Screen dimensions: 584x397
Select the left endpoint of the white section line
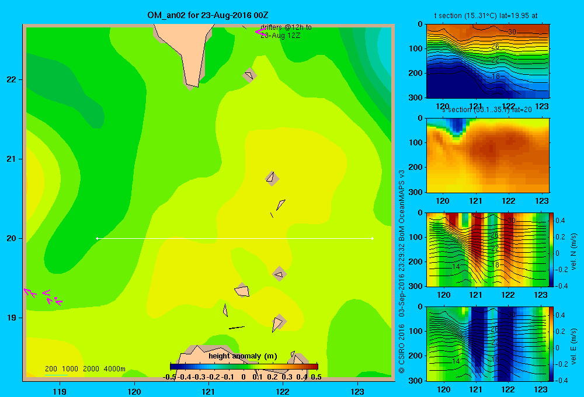(97, 238)
